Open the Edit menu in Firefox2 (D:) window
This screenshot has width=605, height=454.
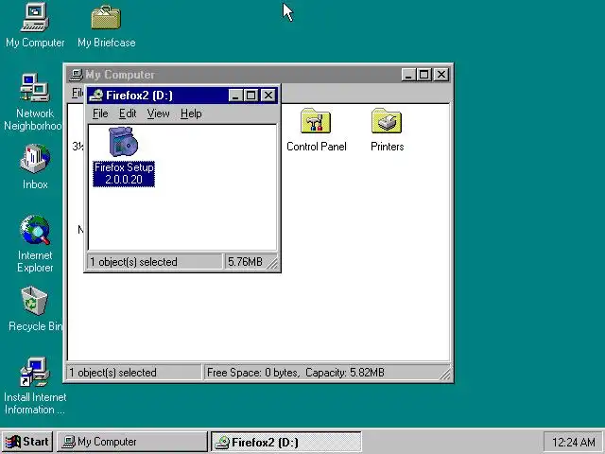click(x=128, y=113)
